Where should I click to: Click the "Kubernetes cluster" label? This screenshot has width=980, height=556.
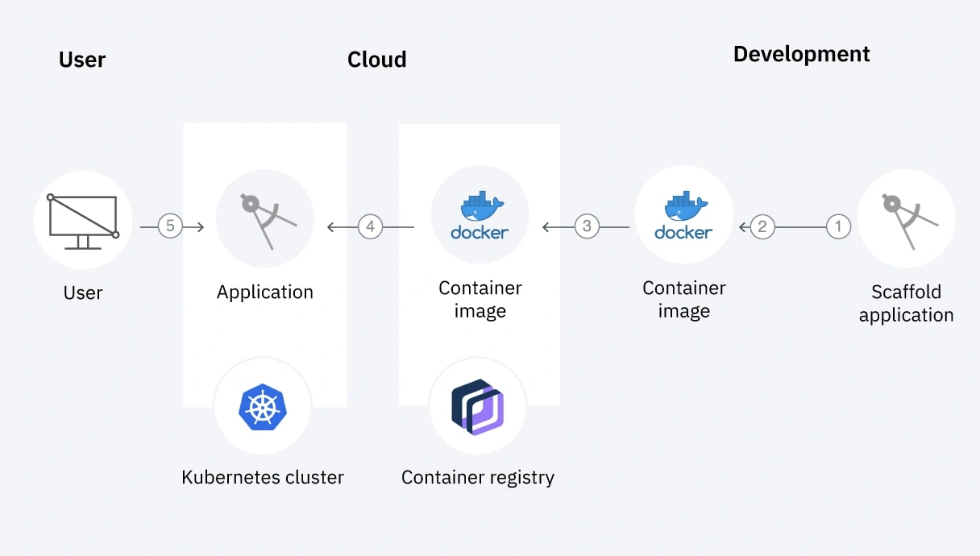(263, 477)
